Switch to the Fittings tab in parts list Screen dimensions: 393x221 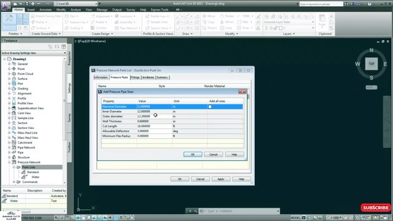(135, 77)
